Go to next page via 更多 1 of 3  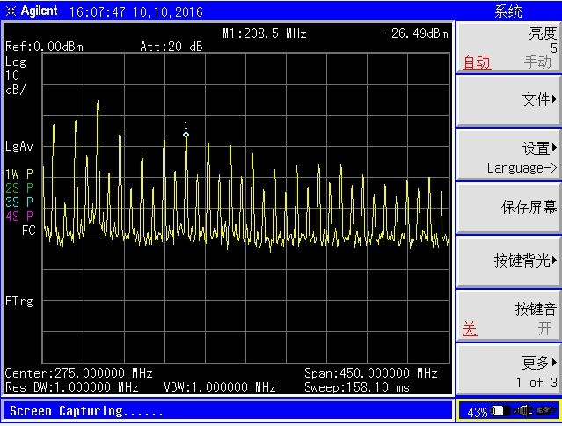pos(508,371)
